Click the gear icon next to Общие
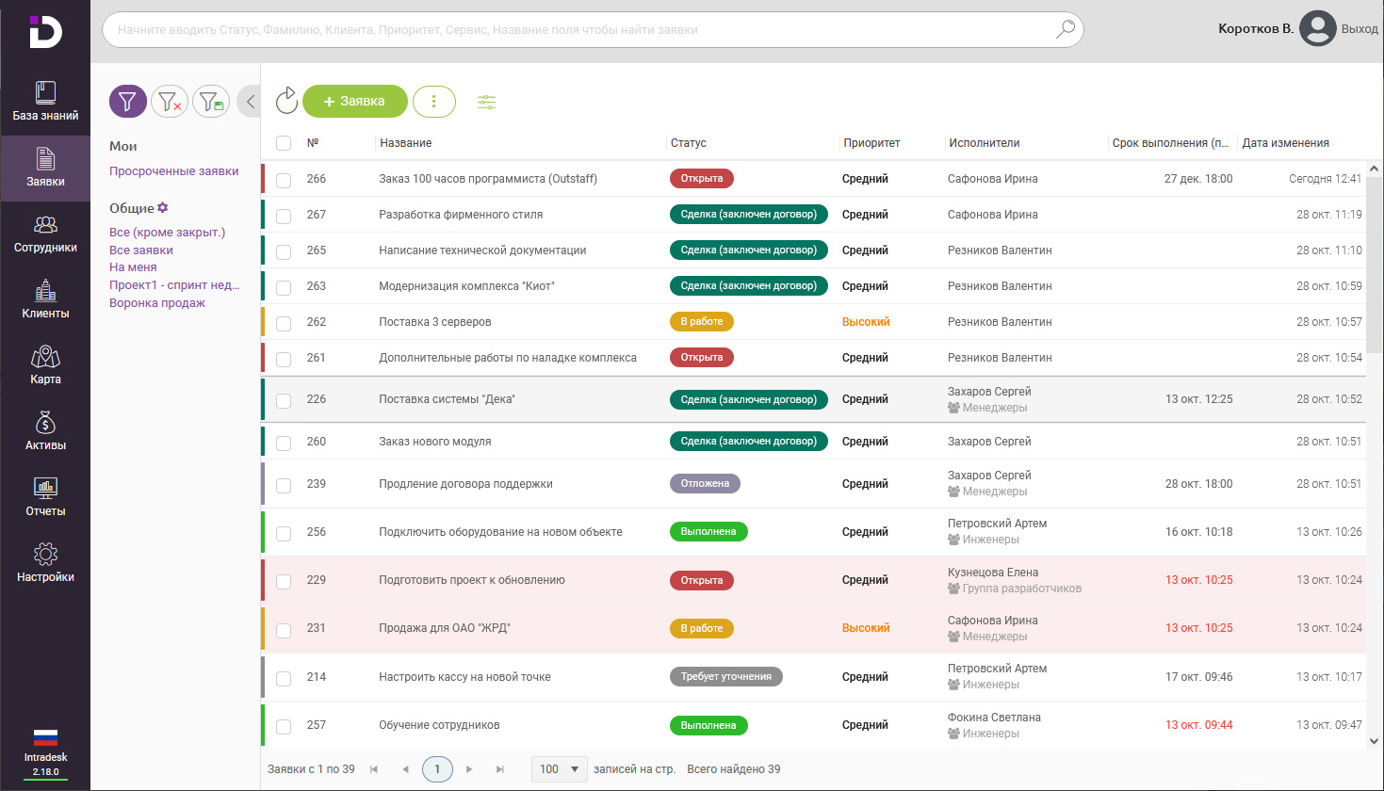Viewport: 1384px width, 791px height. [x=163, y=207]
